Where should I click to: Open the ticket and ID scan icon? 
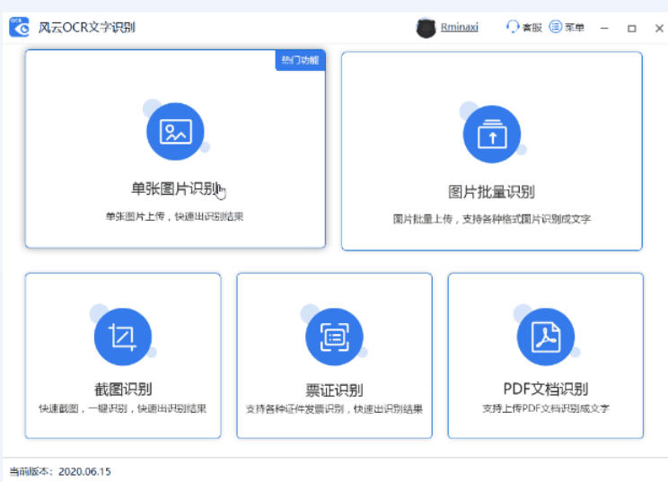point(334,337)
